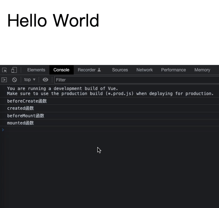Show the console sidebar panel icon
Viewport: 219px width, 208px height.
[4, 80]
